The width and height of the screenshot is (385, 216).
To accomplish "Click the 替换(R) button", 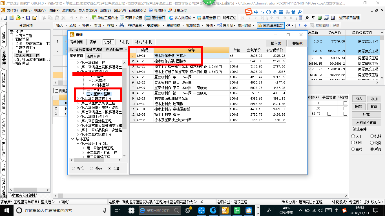I will click(x=298, y=43).
